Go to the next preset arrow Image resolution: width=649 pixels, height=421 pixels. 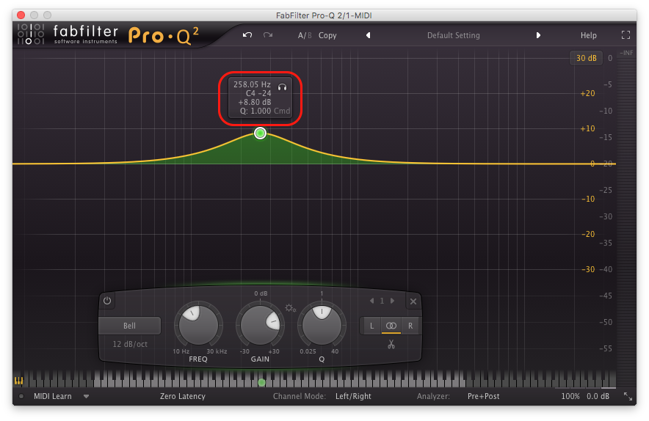[x=538, y=35]
